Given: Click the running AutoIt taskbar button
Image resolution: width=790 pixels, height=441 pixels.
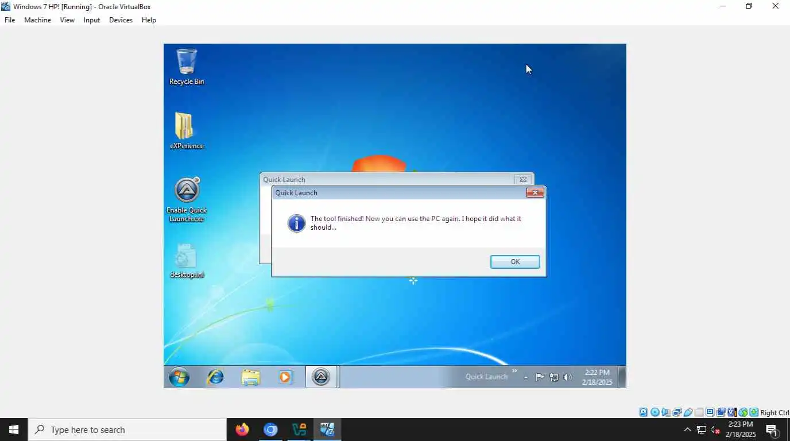Looking at the screenshot, I should point(321,377).
